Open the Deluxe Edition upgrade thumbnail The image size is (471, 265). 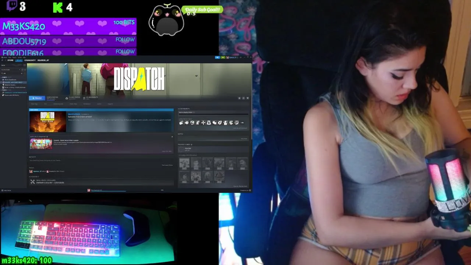pos(41,144)
